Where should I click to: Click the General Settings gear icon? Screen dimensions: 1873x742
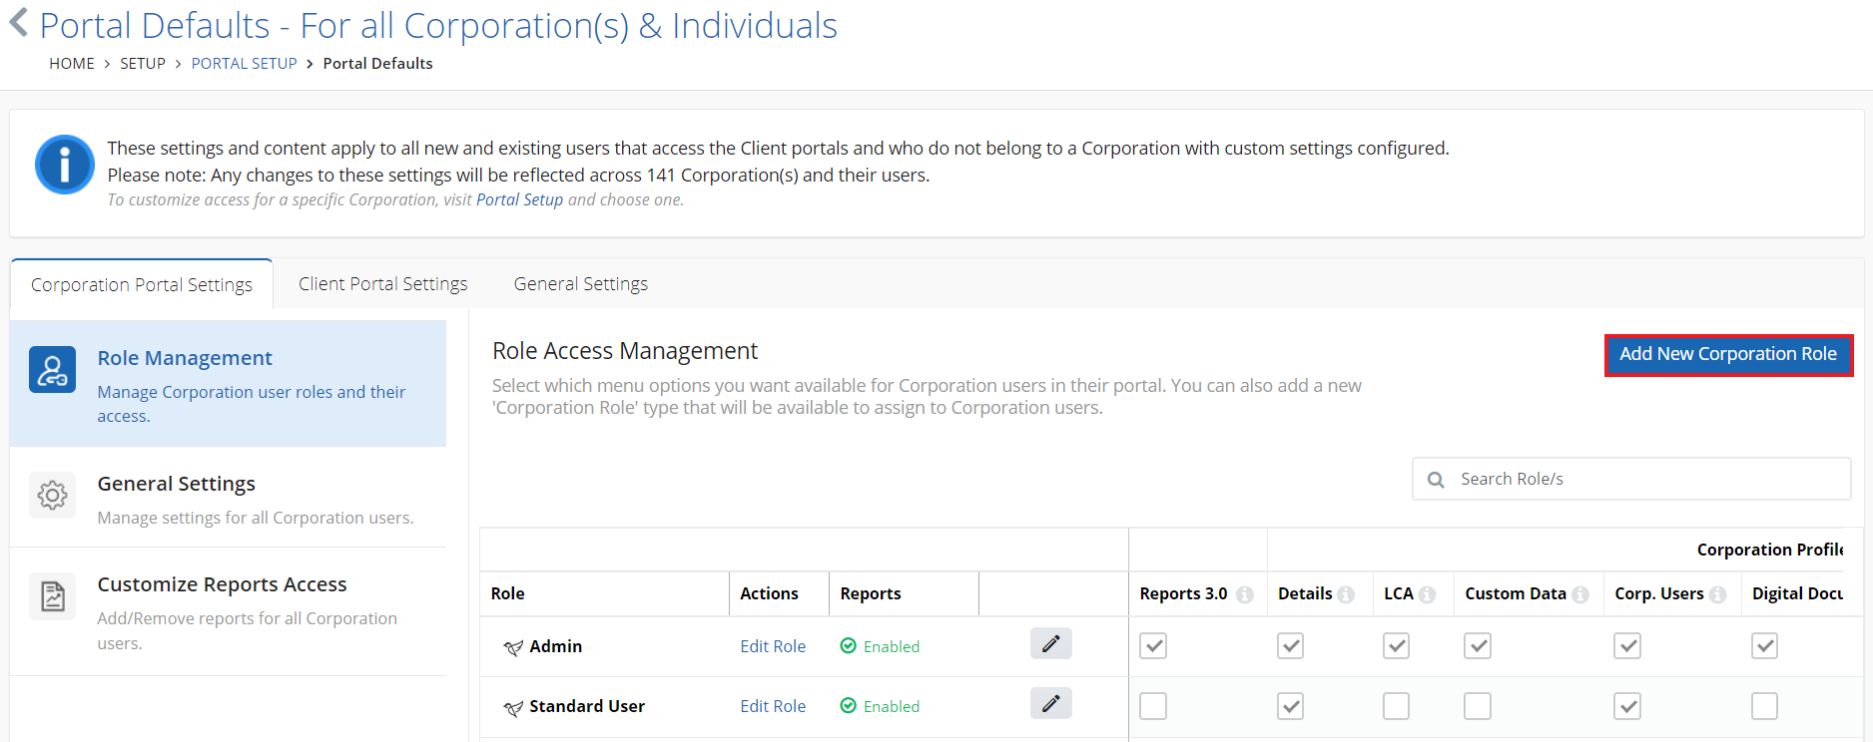coord(53,495)
